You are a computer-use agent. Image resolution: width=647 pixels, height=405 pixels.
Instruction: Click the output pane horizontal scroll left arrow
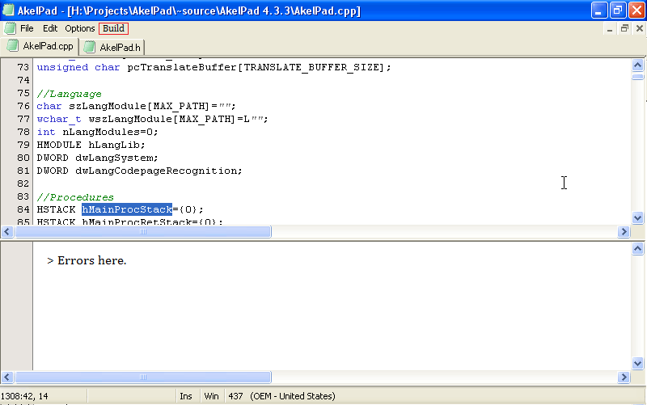tap(7, 377)
